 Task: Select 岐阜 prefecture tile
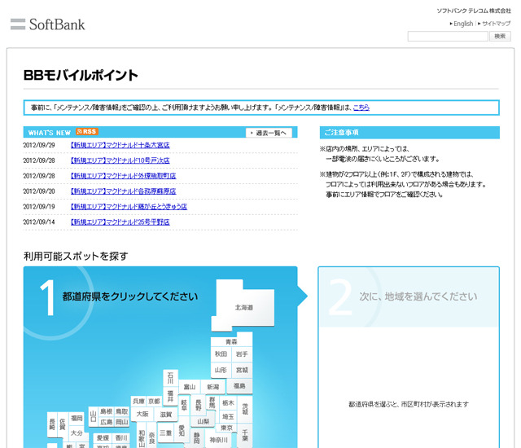coord(184,405)
